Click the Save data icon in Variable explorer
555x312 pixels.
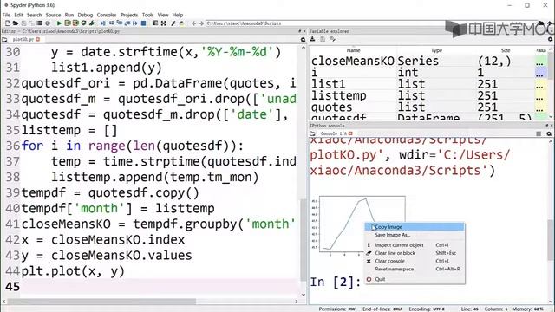[323, 39]
